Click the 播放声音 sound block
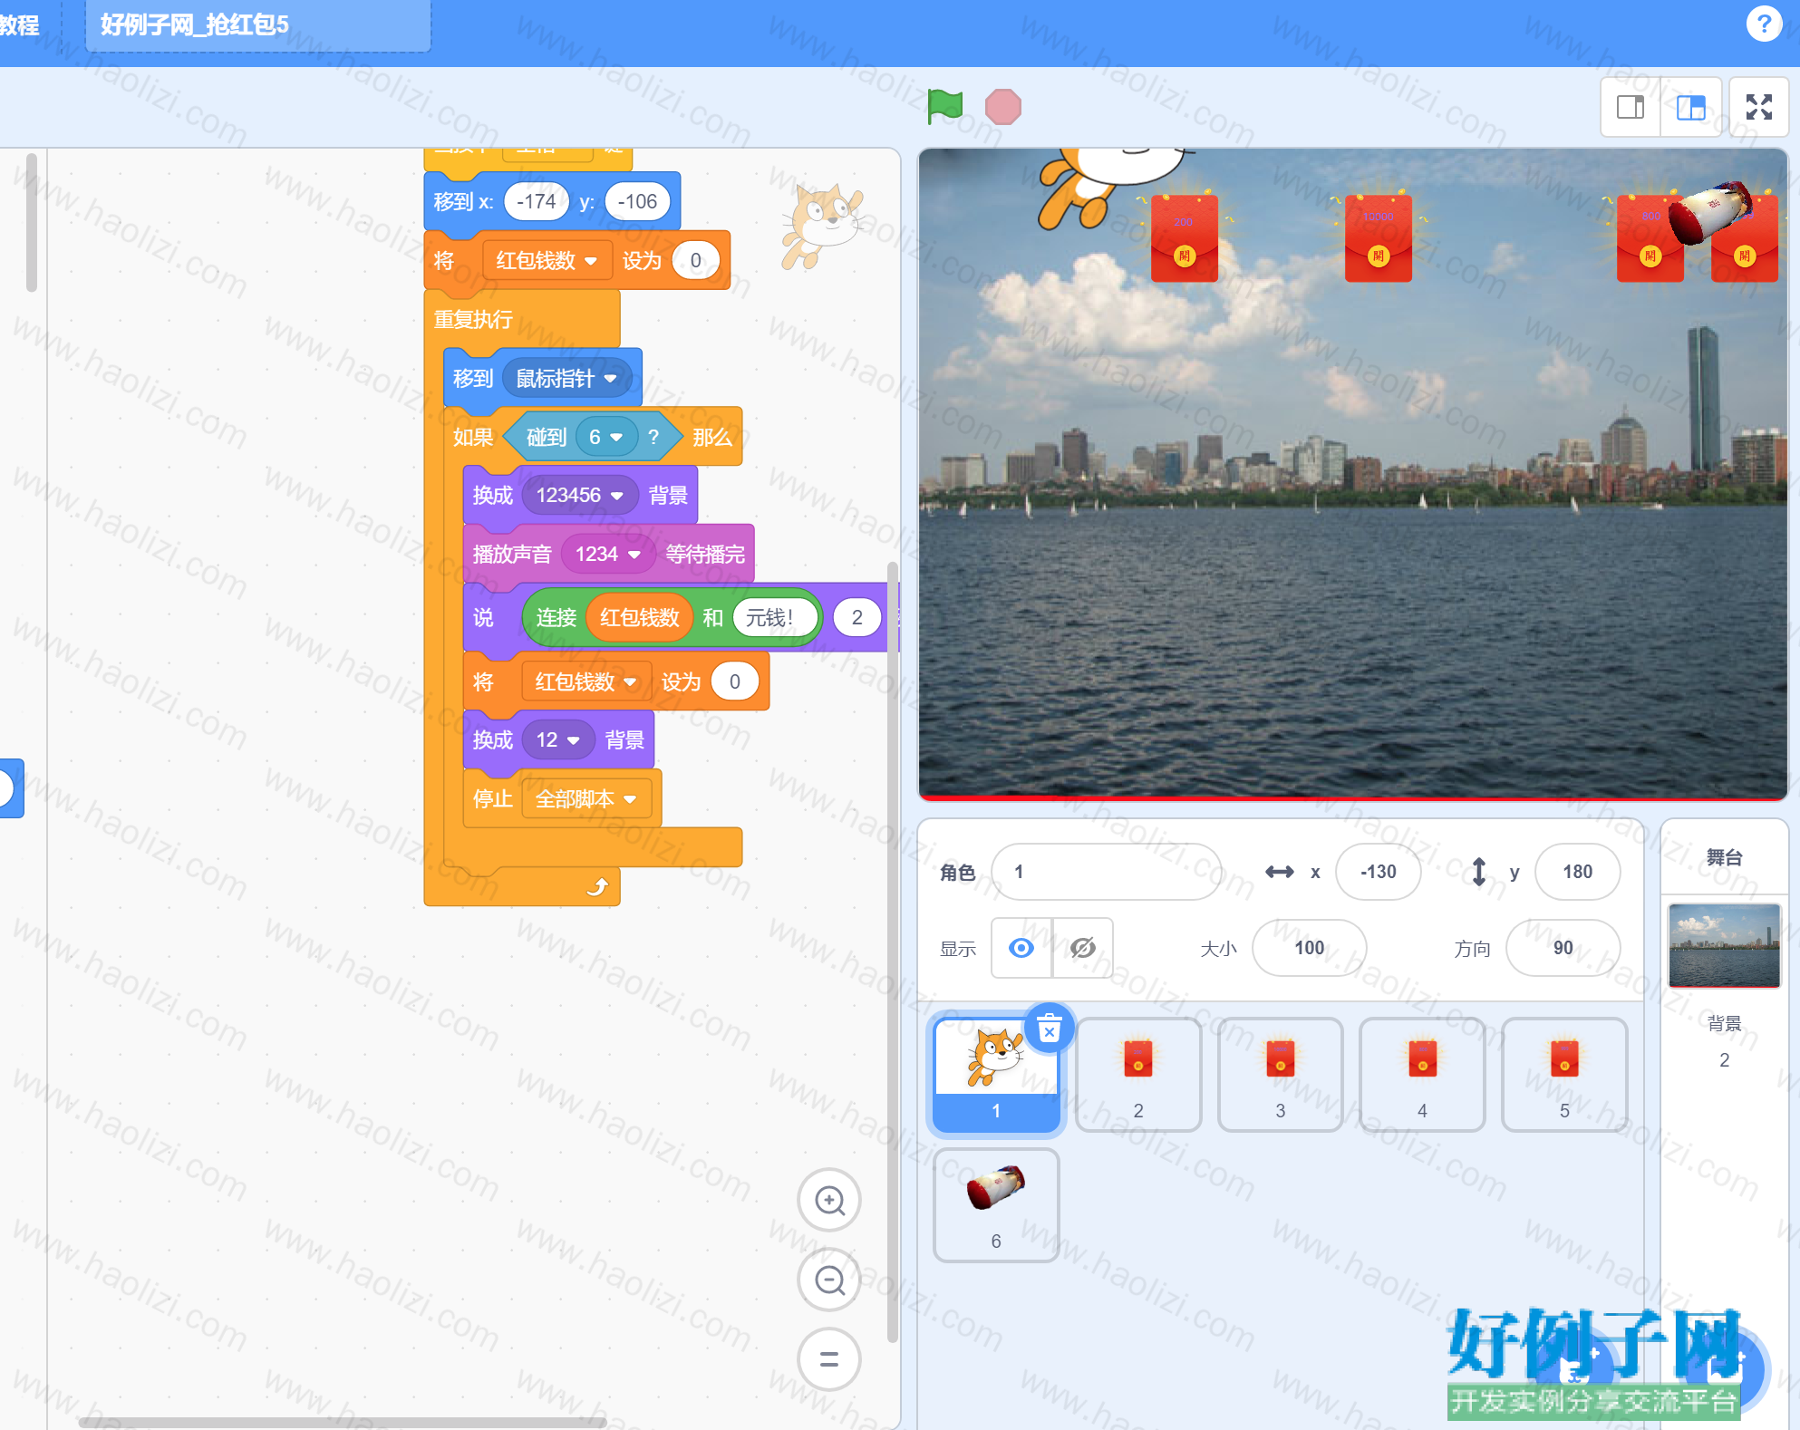 [512, 555]
